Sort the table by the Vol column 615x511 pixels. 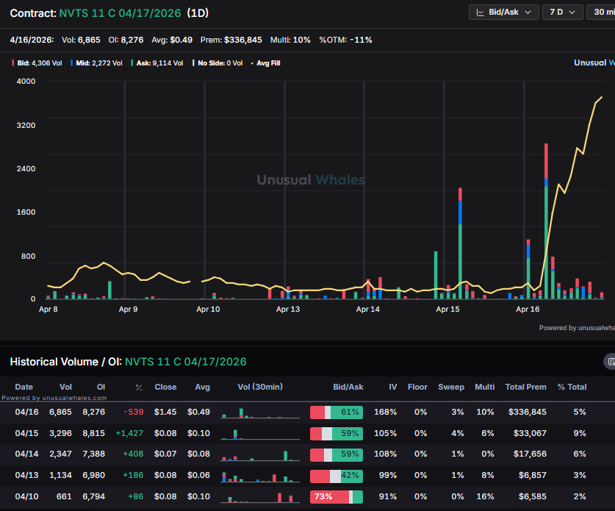(x=65, y=387)
